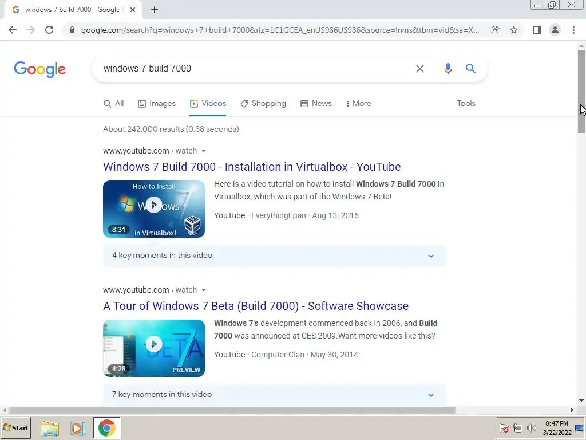Close the Google search tab
The height and width of the screenshot is (440, 586).
click(x=133, y=10)
